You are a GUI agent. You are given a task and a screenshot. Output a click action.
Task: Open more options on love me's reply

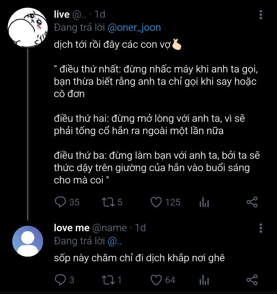coord(261,228)
